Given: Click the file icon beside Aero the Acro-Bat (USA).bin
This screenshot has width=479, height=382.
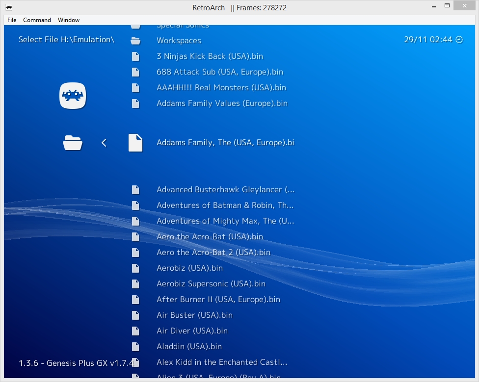Looking at the screenshot, I should click(135, 237).
